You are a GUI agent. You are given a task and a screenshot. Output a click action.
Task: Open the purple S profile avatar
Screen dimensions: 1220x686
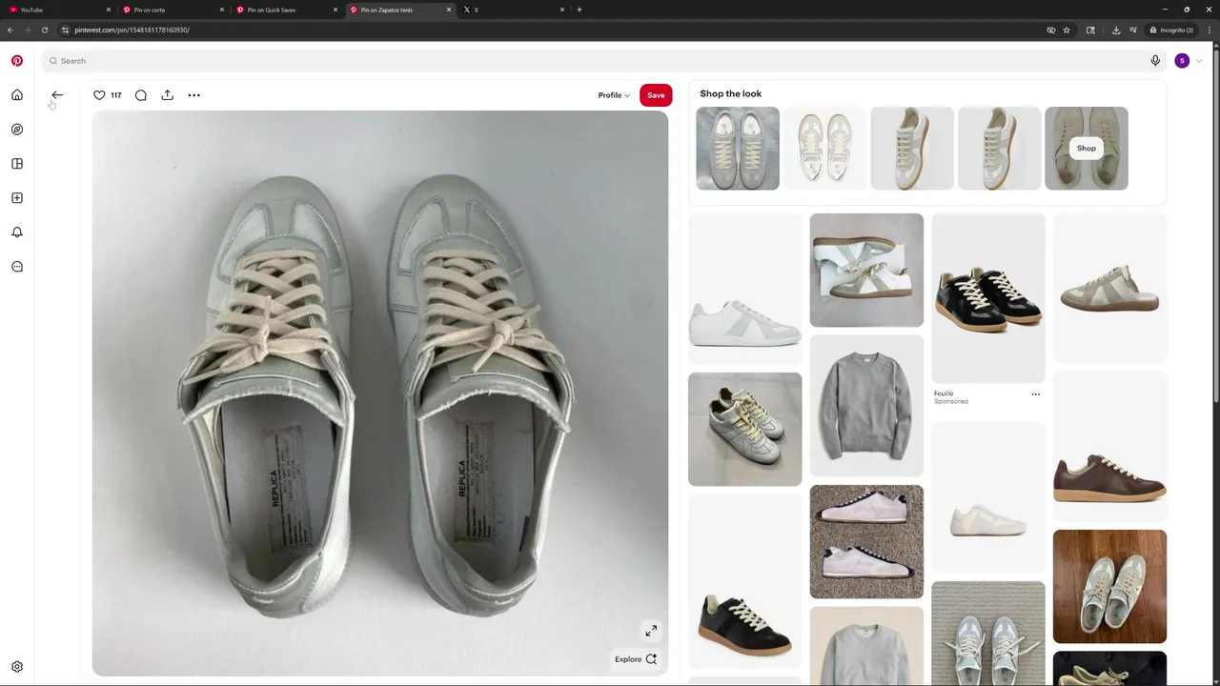point(1182,61)
